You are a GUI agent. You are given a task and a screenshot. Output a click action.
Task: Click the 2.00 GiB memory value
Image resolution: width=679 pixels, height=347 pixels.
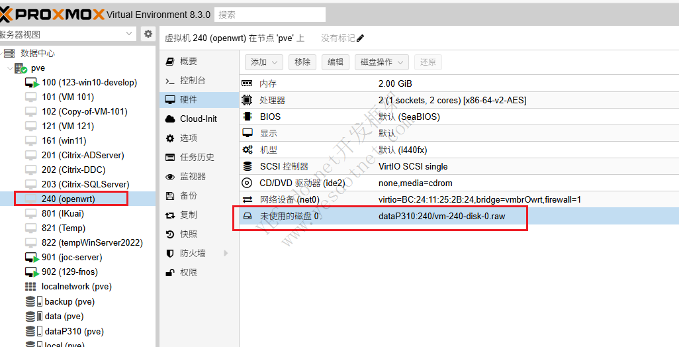[x=395, y=83]
